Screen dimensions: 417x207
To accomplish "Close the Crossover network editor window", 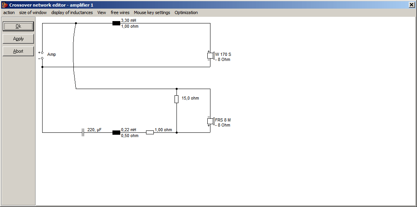I will pos(412,5).
